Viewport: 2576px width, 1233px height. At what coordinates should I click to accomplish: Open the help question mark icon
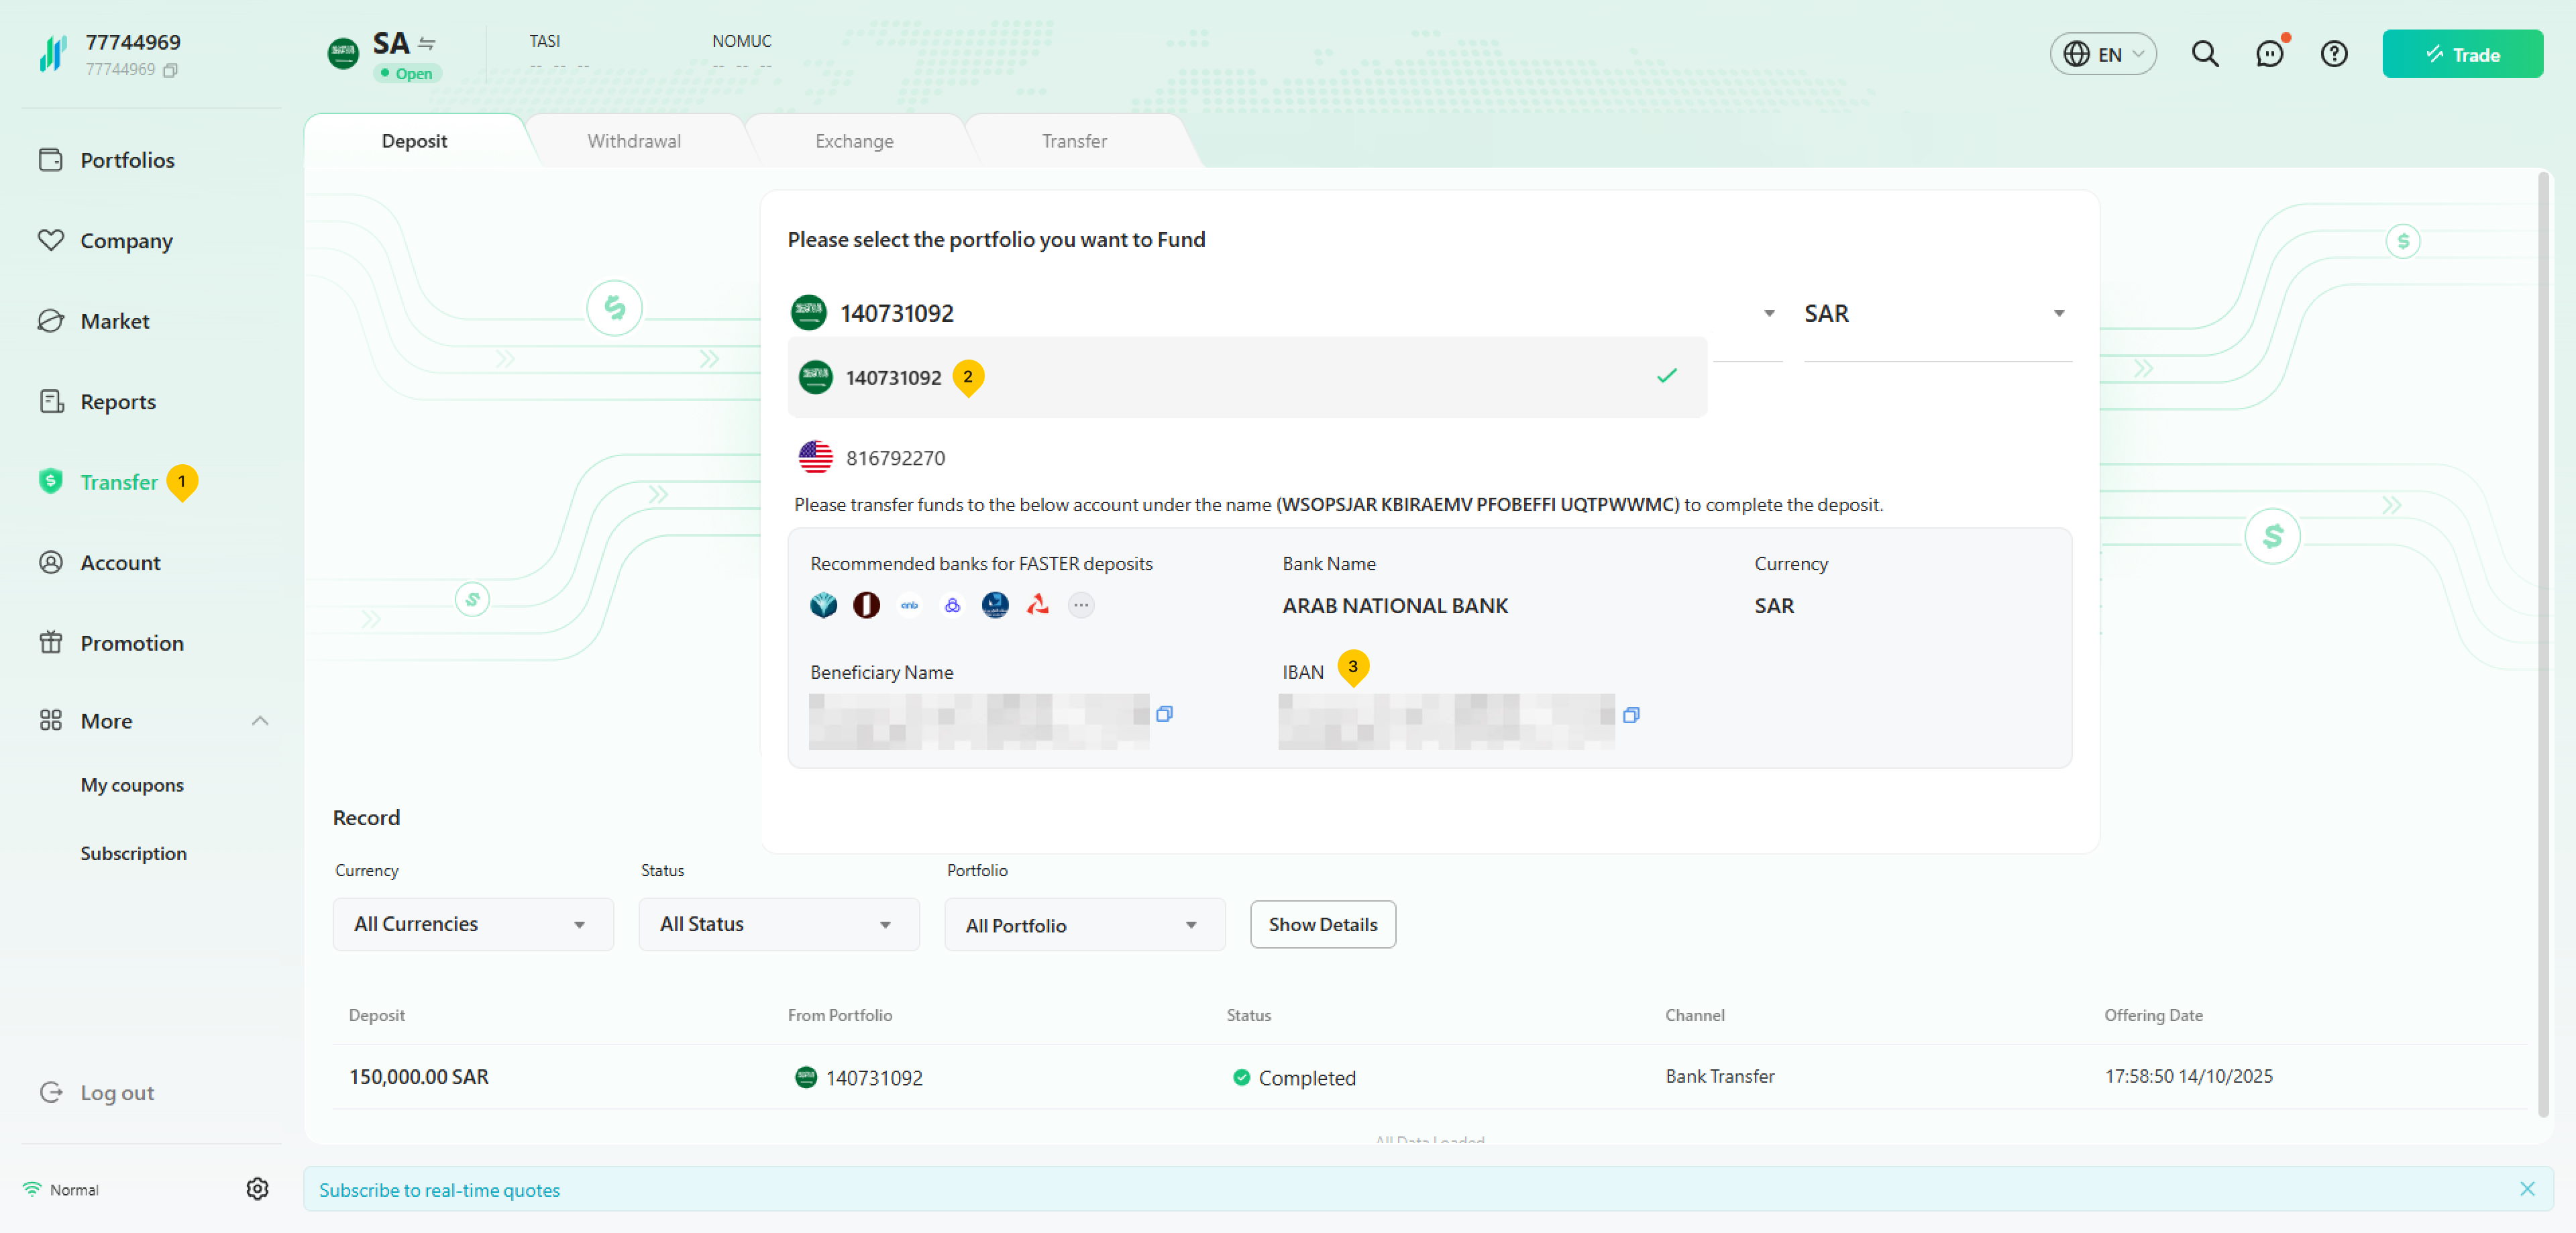2334,54
